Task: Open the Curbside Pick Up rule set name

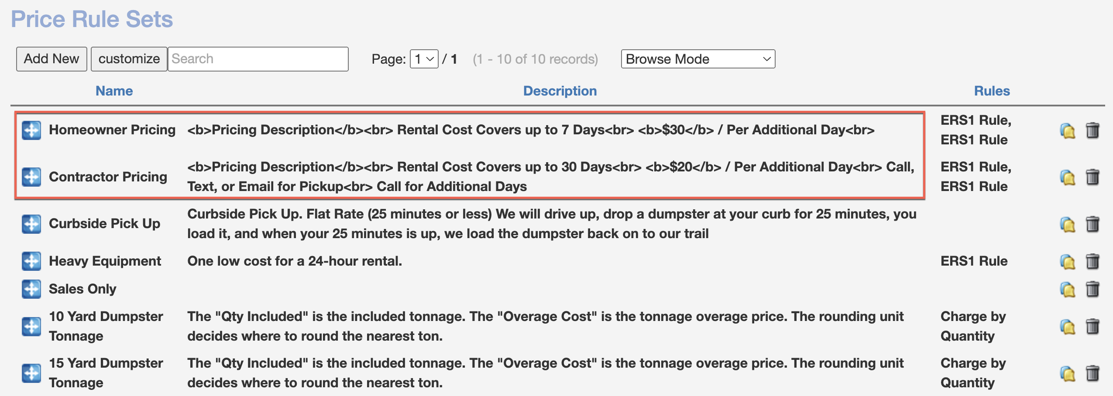Action: (x=104, y=224)
